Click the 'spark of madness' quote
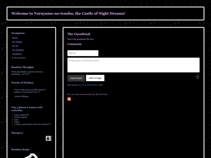This screenshot has height=158, width=211. click(x=30, y=91)
